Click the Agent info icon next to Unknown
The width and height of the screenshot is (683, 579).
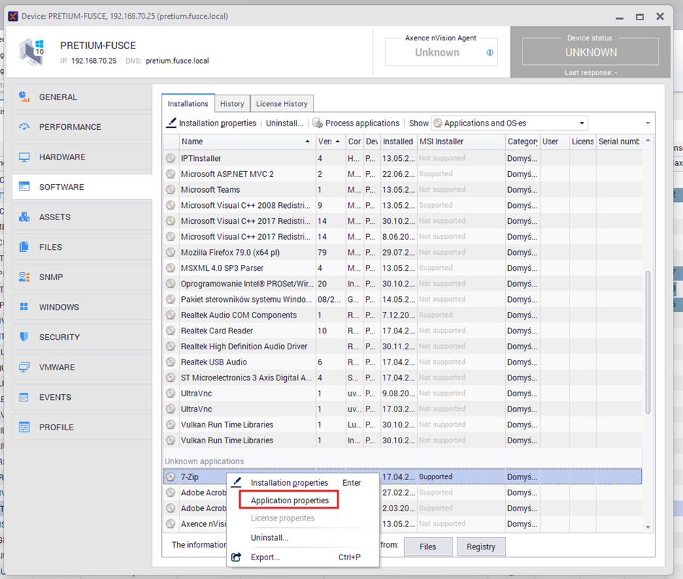[490, 53]
